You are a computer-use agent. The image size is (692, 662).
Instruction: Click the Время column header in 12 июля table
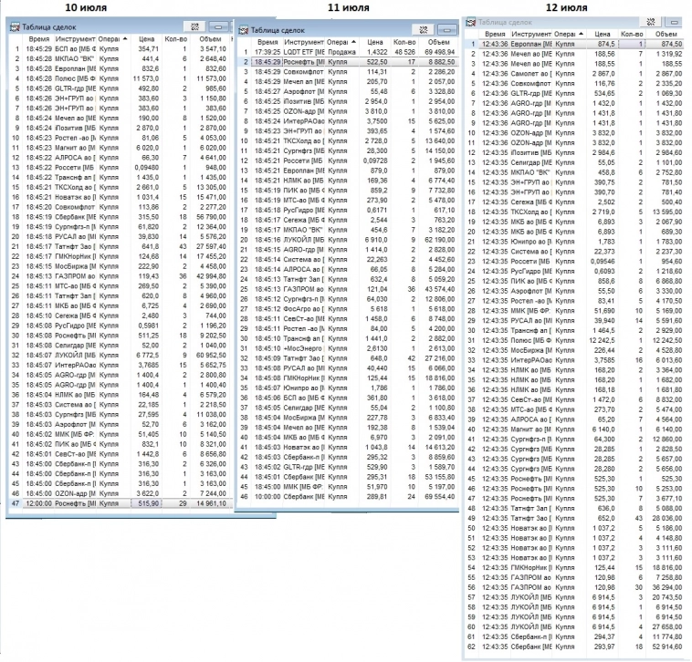point(498,34)
